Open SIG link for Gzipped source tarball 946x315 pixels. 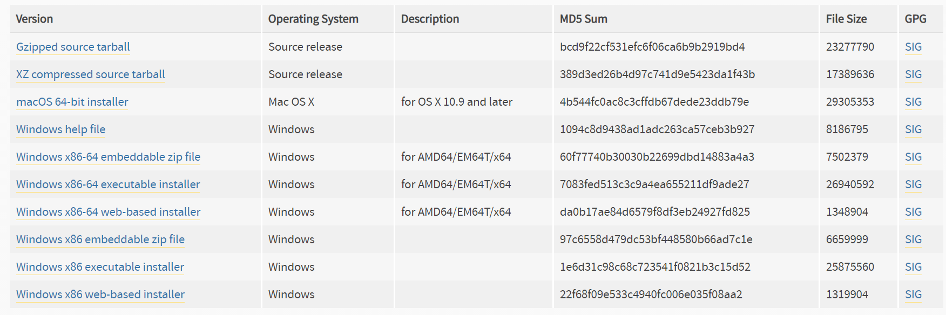(913, 47)
